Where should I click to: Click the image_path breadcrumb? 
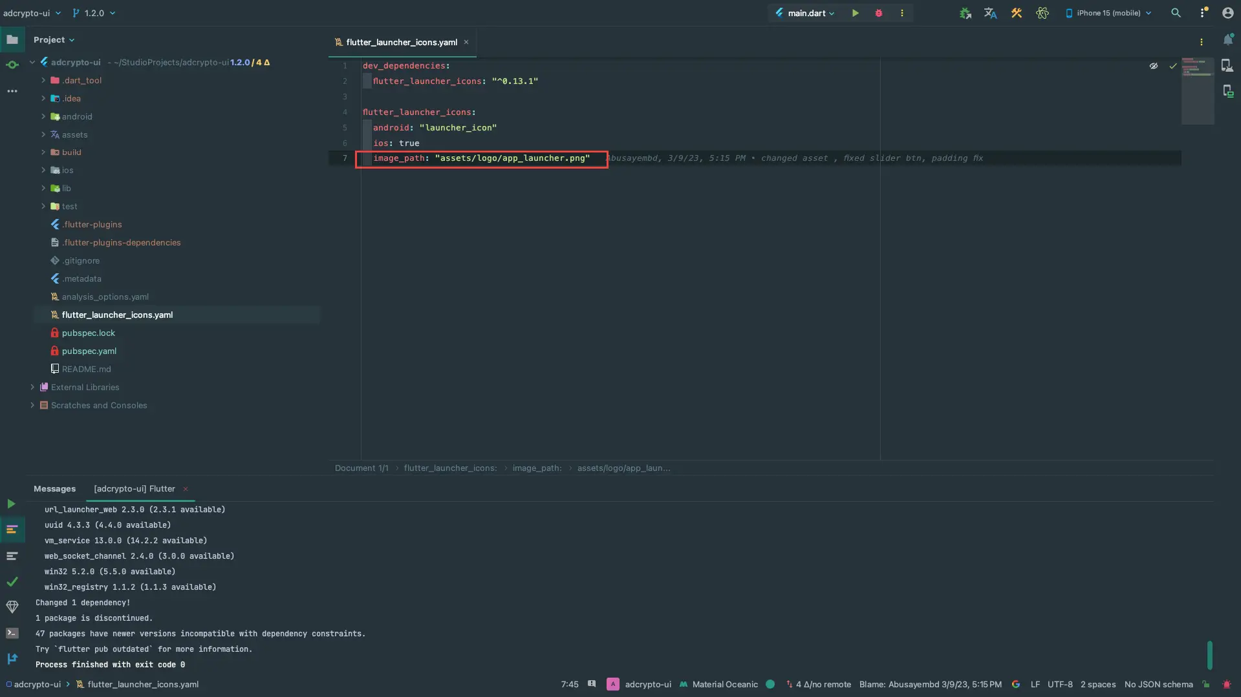pyautogui.click(x=537, y=468)
